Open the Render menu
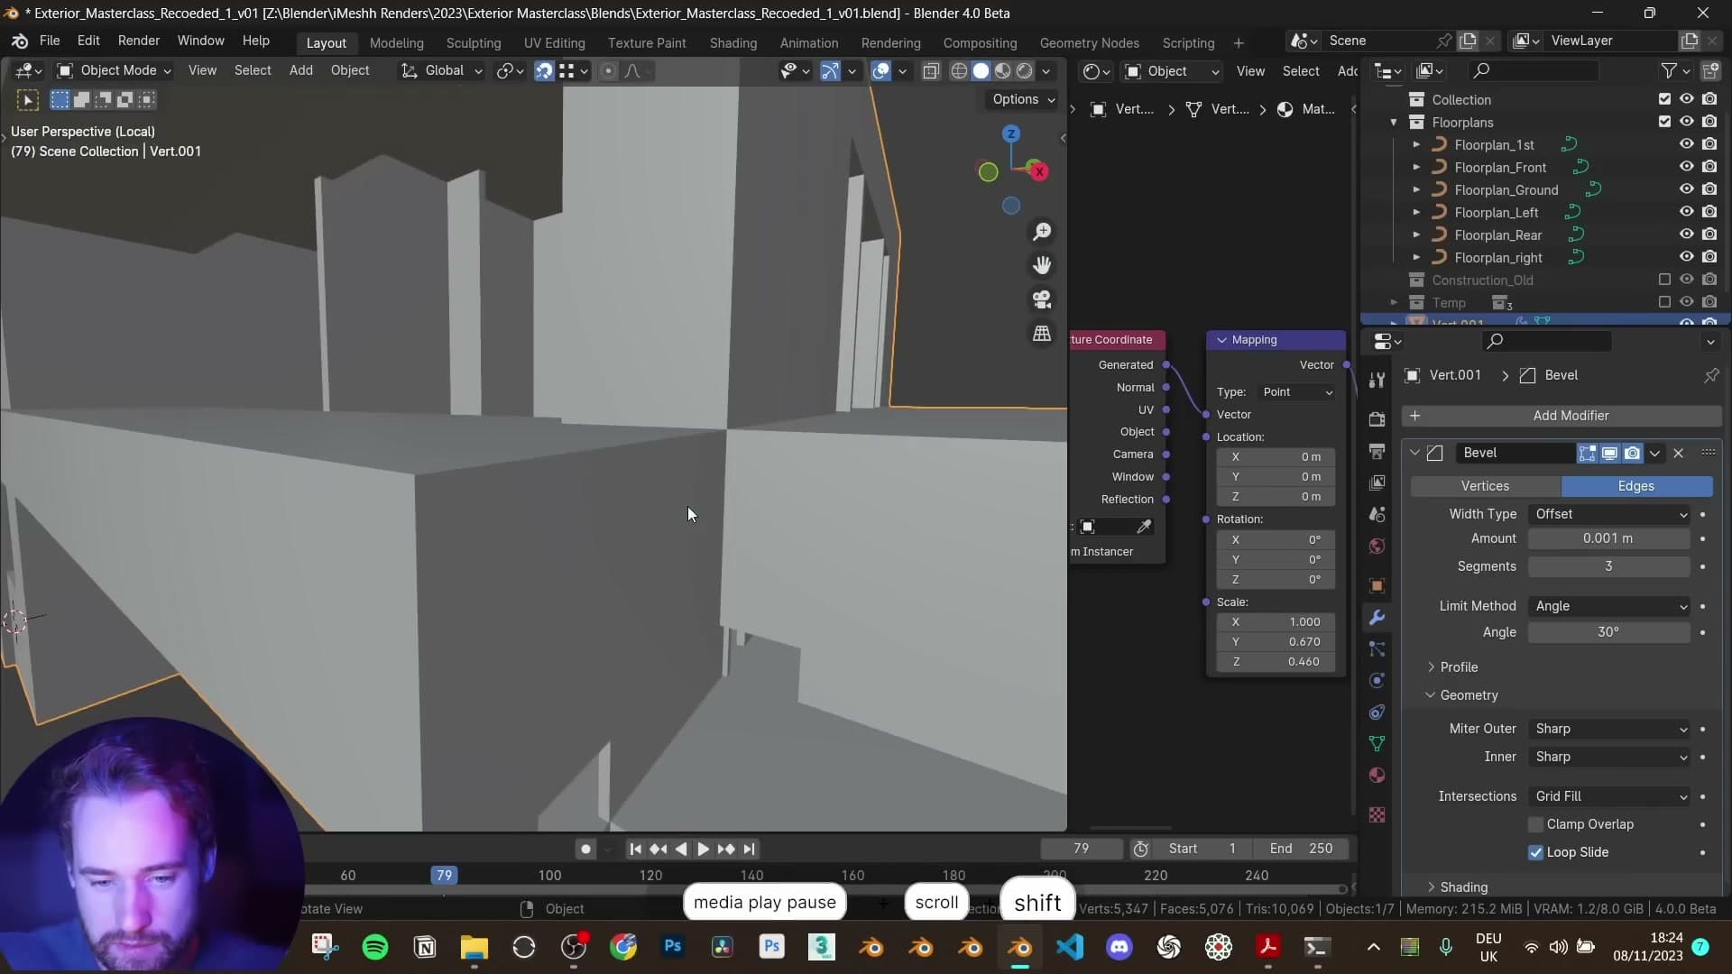This screenshot has height=974, width=1732. pyautogui.click(x=138, y=41)
